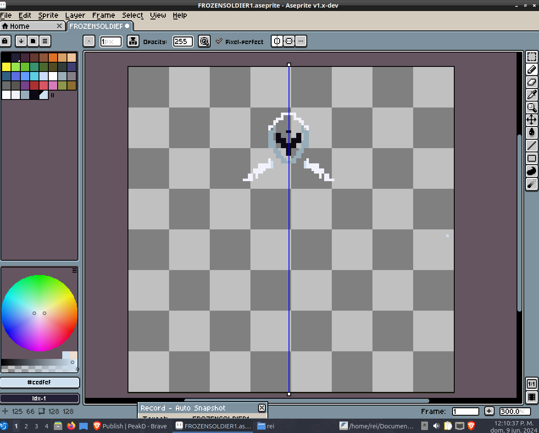Toggle horizontal symmetry mode
This screenshot has height=433, width=539.
(289, 41)
